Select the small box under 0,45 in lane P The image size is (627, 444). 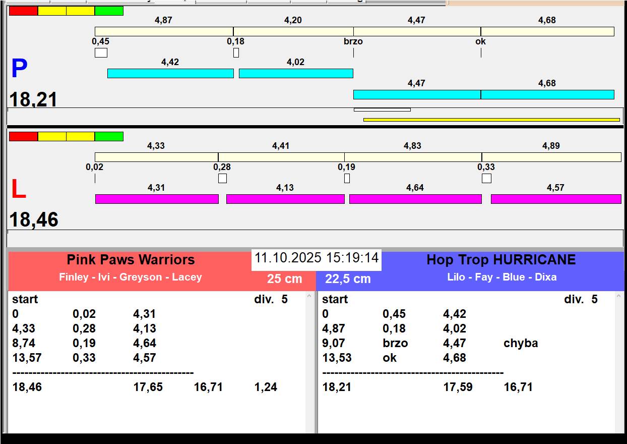tap(101, 52)
